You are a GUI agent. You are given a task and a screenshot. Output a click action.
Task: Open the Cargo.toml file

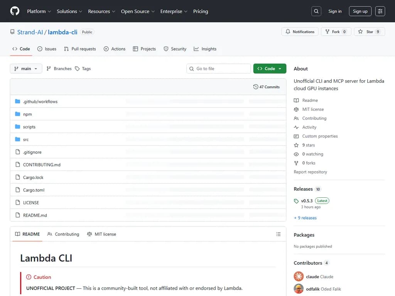pos(34,190)
